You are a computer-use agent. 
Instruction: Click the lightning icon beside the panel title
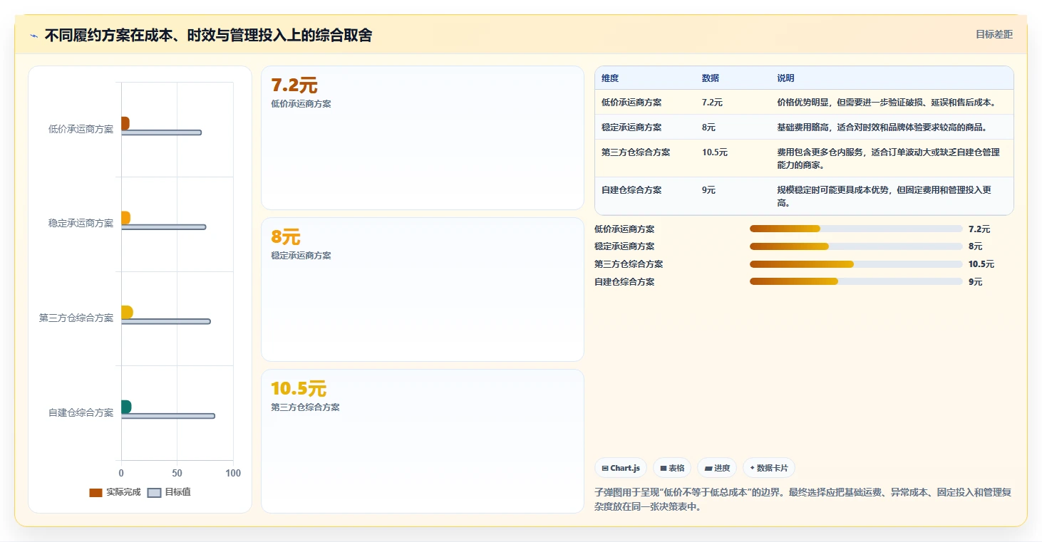click(33, 36)
